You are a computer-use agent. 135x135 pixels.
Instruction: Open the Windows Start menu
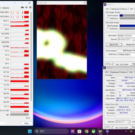[30, 131]
